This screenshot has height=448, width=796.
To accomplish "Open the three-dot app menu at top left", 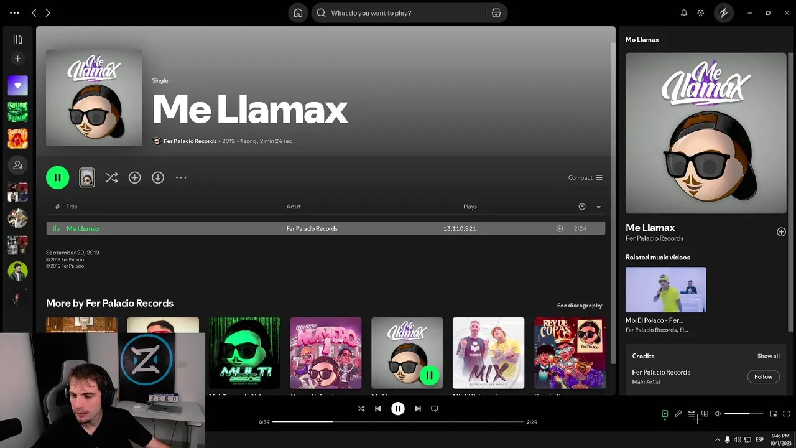I will [14, 12].
